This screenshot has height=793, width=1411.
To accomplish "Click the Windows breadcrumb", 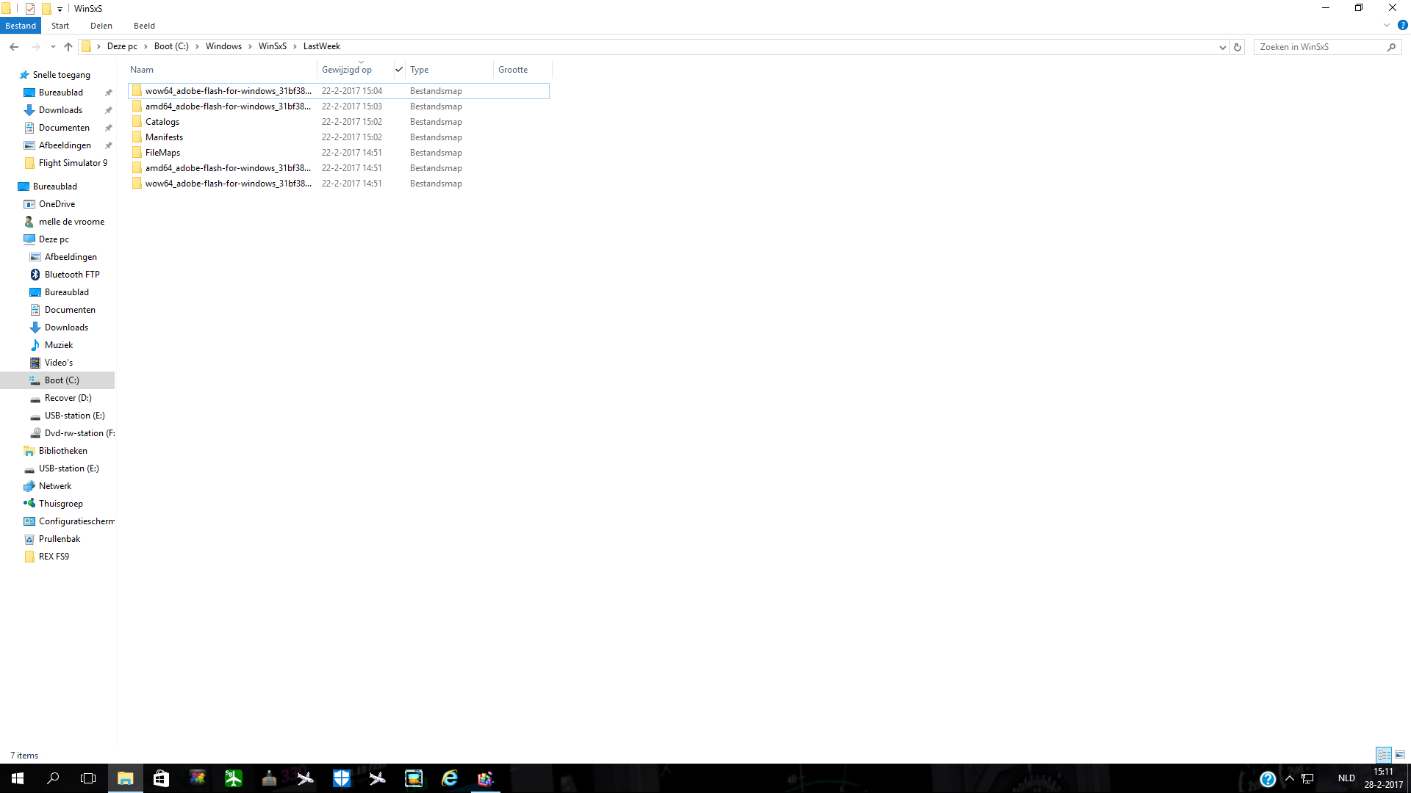I will pyautogui.click(x=223, y=46).
